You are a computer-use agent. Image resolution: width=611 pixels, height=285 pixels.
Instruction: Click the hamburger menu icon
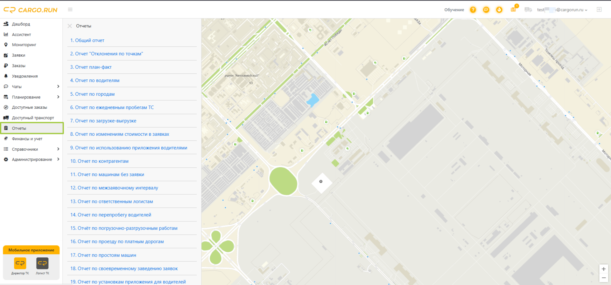(70, 10)
